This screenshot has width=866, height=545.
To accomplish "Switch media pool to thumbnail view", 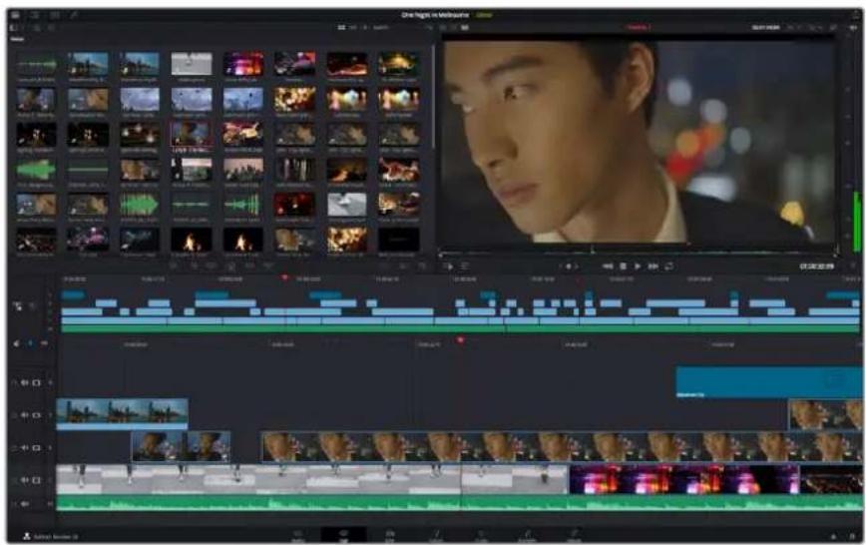I will (341, 27).
